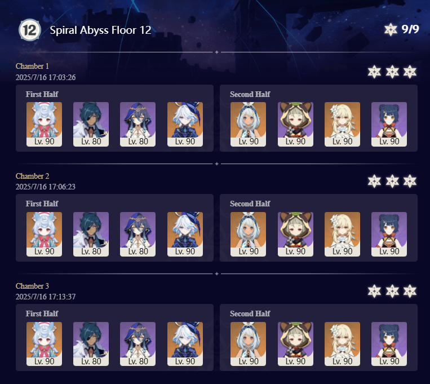Click the 9/9 total stars icon
The height and width of the screenshot is (384, 430).
391,30
